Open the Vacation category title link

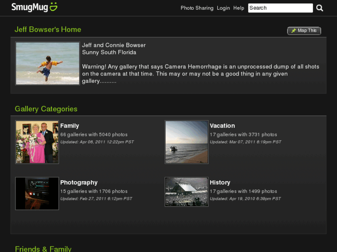coord(222,126)
